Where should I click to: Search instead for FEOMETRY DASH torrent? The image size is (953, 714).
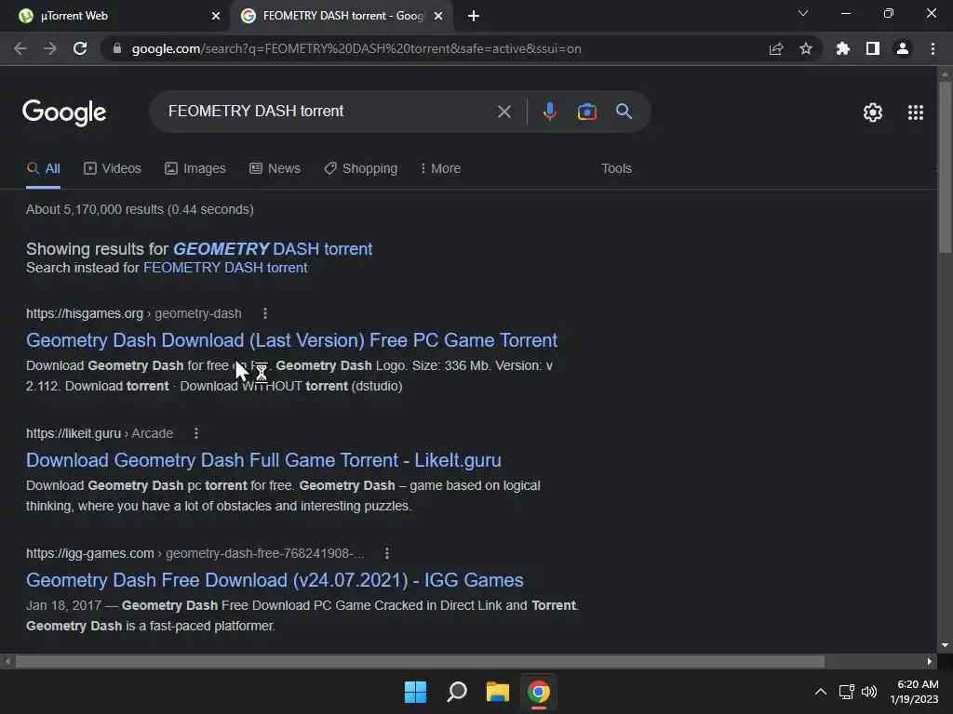(225, 268)
